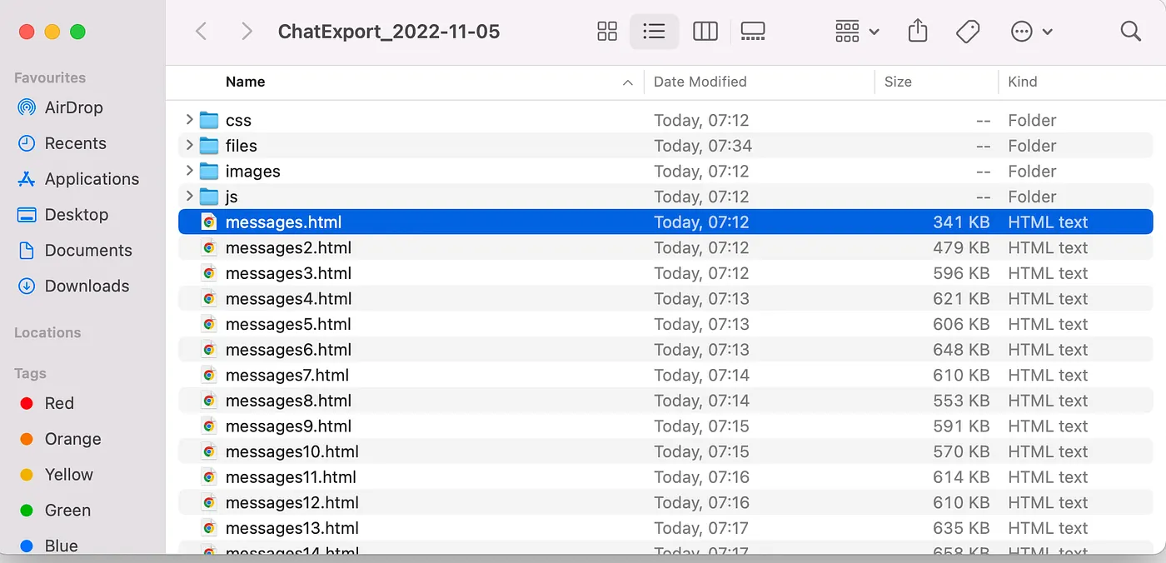1166x563 pixels.
Task: Click the 479 KB size value
Action: (x=961, y=247)
